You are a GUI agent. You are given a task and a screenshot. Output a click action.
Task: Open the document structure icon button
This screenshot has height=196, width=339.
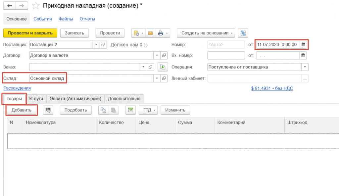coord(243,33)
